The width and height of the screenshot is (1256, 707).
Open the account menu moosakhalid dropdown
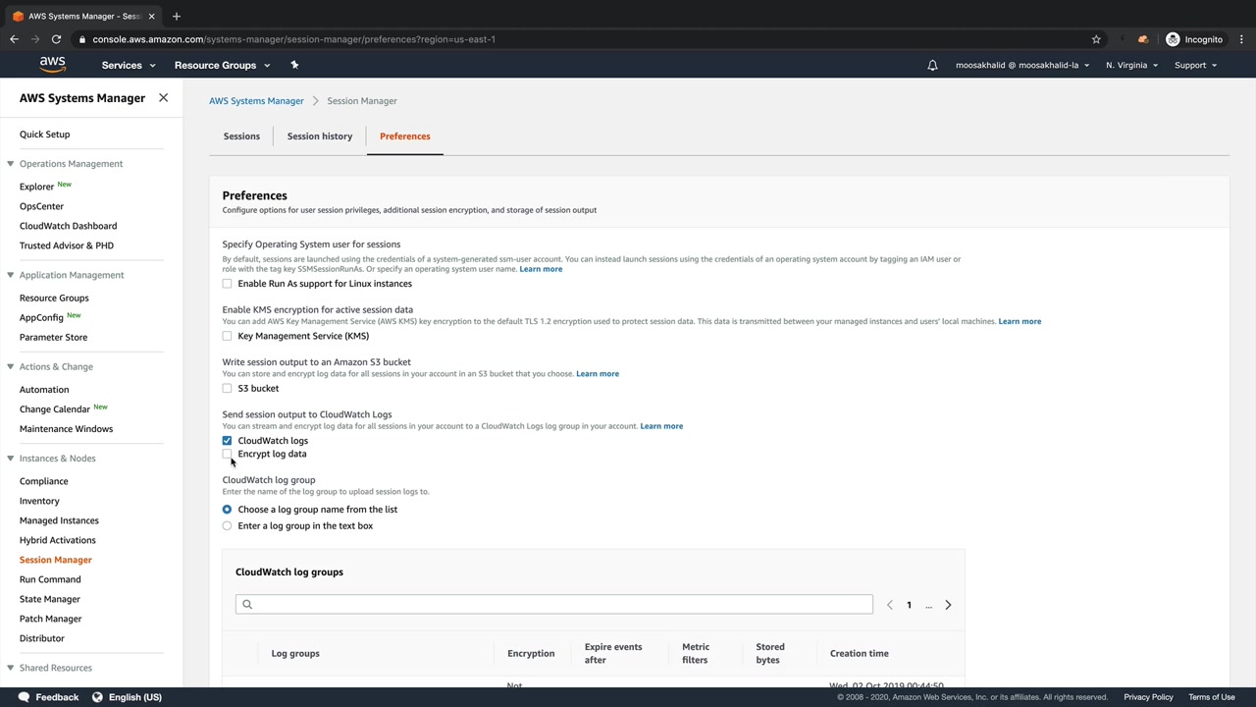[1022, 65]
